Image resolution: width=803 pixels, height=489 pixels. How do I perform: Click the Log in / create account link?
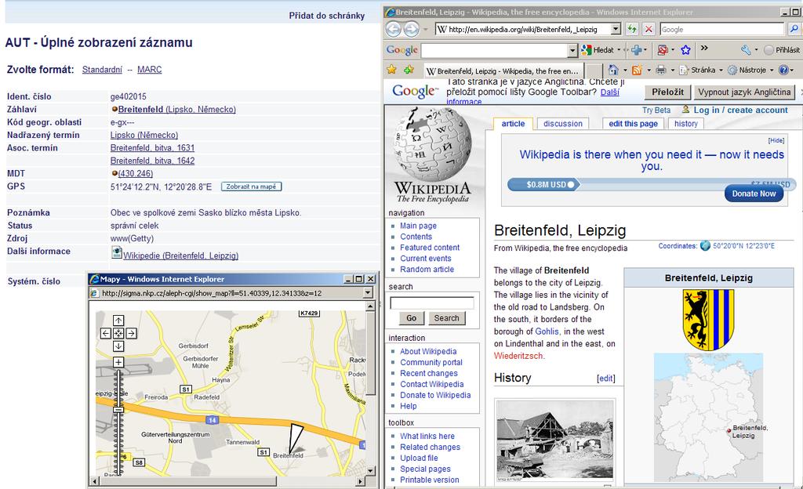coord(740,110)
